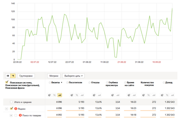This screenshot has width=181, height=120.
Task: Show pie chart for Доход
Action: 162,95
